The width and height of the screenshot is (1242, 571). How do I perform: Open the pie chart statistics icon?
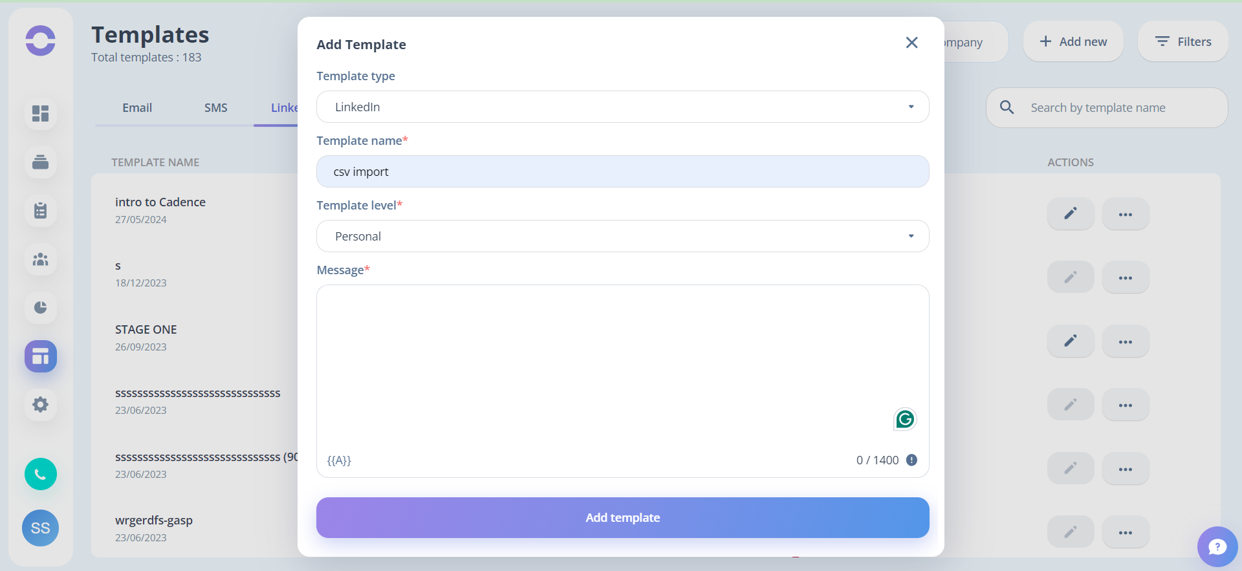point(40,308)
